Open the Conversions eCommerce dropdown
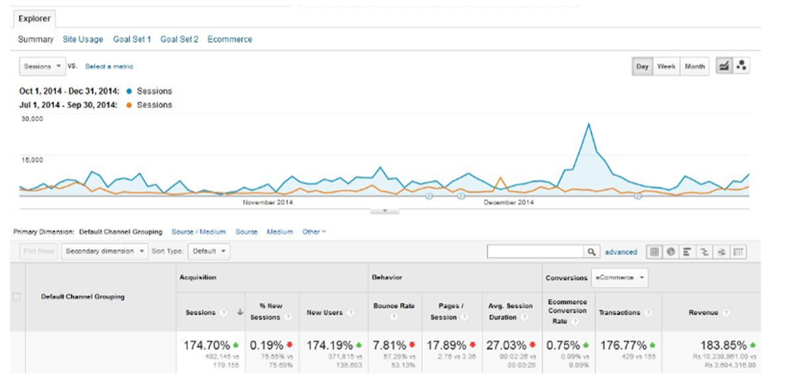 tap(619, 278)
